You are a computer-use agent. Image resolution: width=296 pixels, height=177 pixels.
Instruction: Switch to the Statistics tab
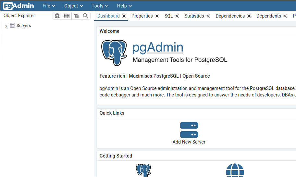point(194,16)
